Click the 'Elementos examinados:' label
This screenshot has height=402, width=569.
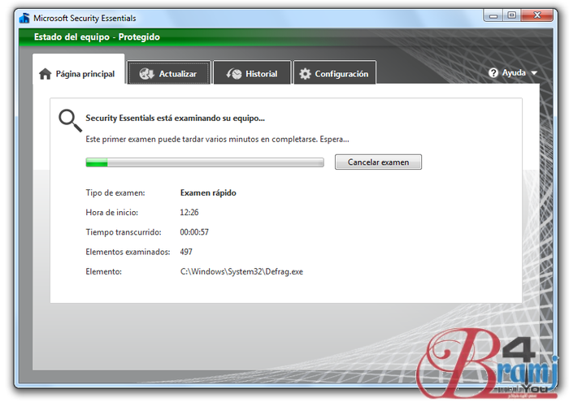[x=128, y=252]
